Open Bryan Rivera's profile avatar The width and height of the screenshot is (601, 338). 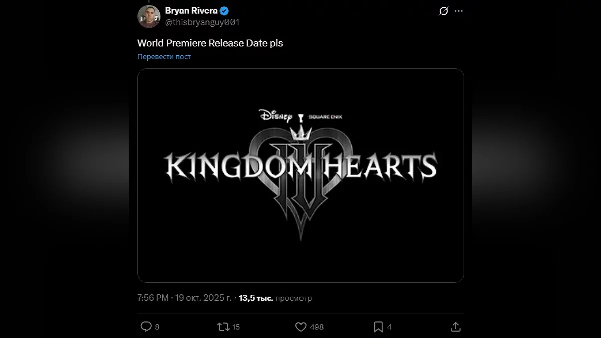[149, 17]
